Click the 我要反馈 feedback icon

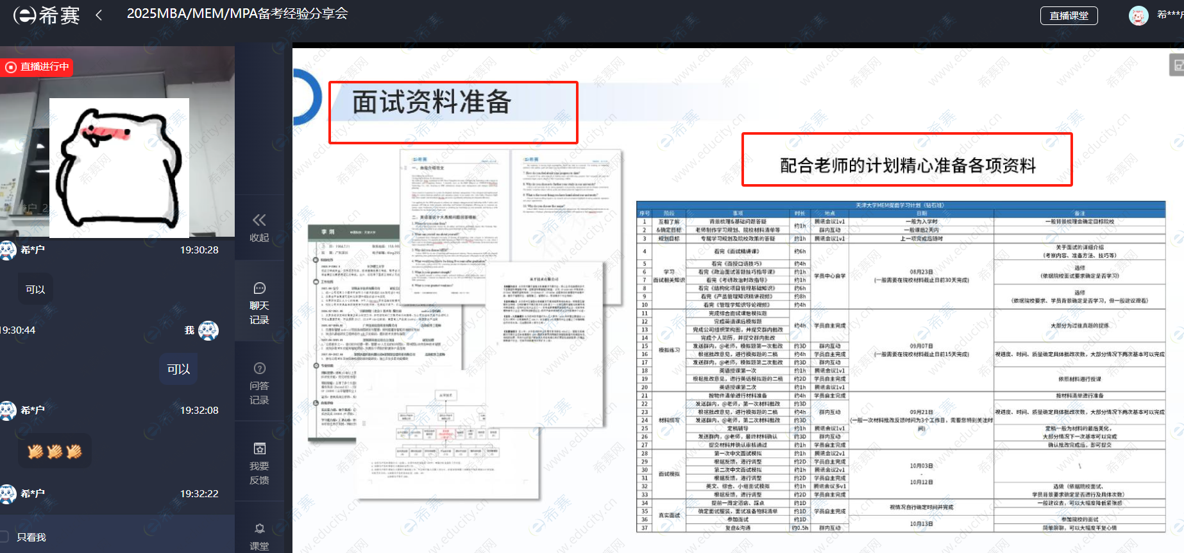coord(259,448)
